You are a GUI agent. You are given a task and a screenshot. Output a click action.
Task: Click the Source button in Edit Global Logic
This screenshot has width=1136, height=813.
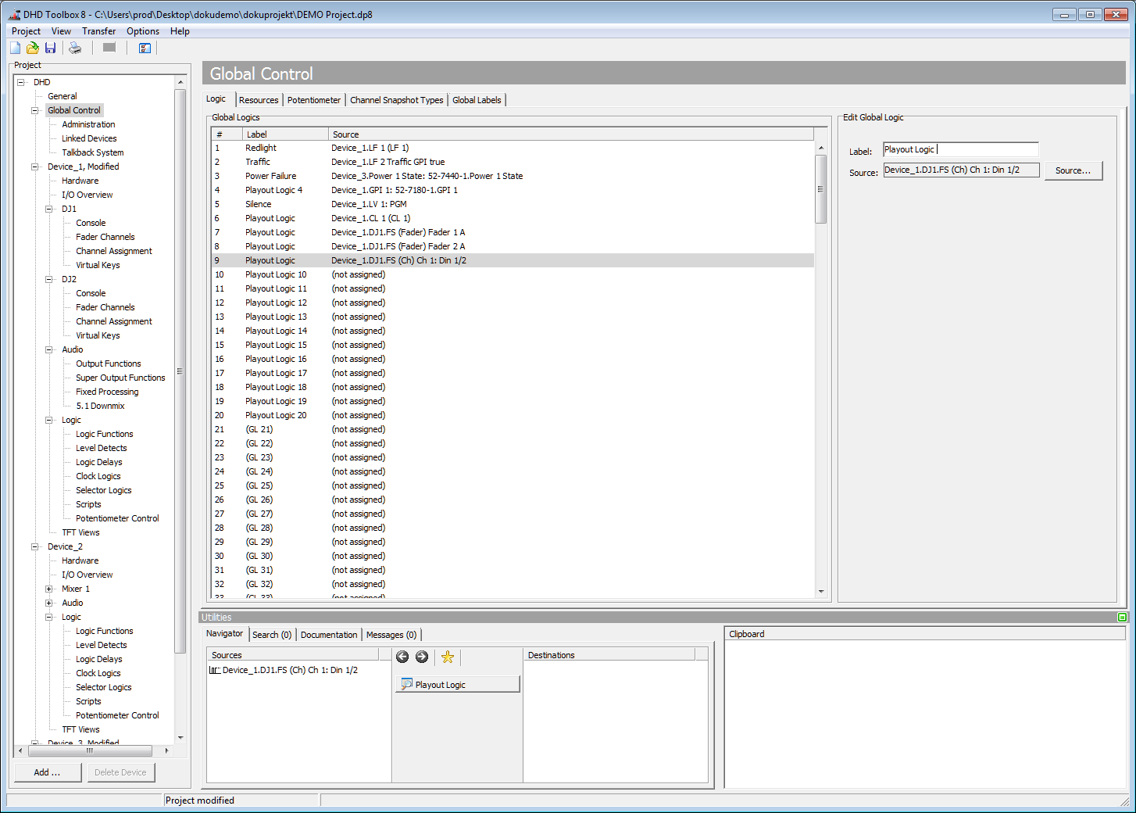click(x=1073, y=170)
